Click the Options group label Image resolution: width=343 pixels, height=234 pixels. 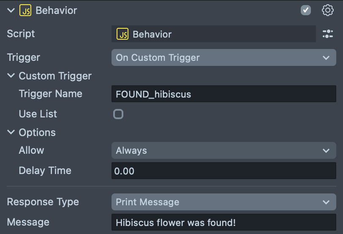click(x=37, y=133)
